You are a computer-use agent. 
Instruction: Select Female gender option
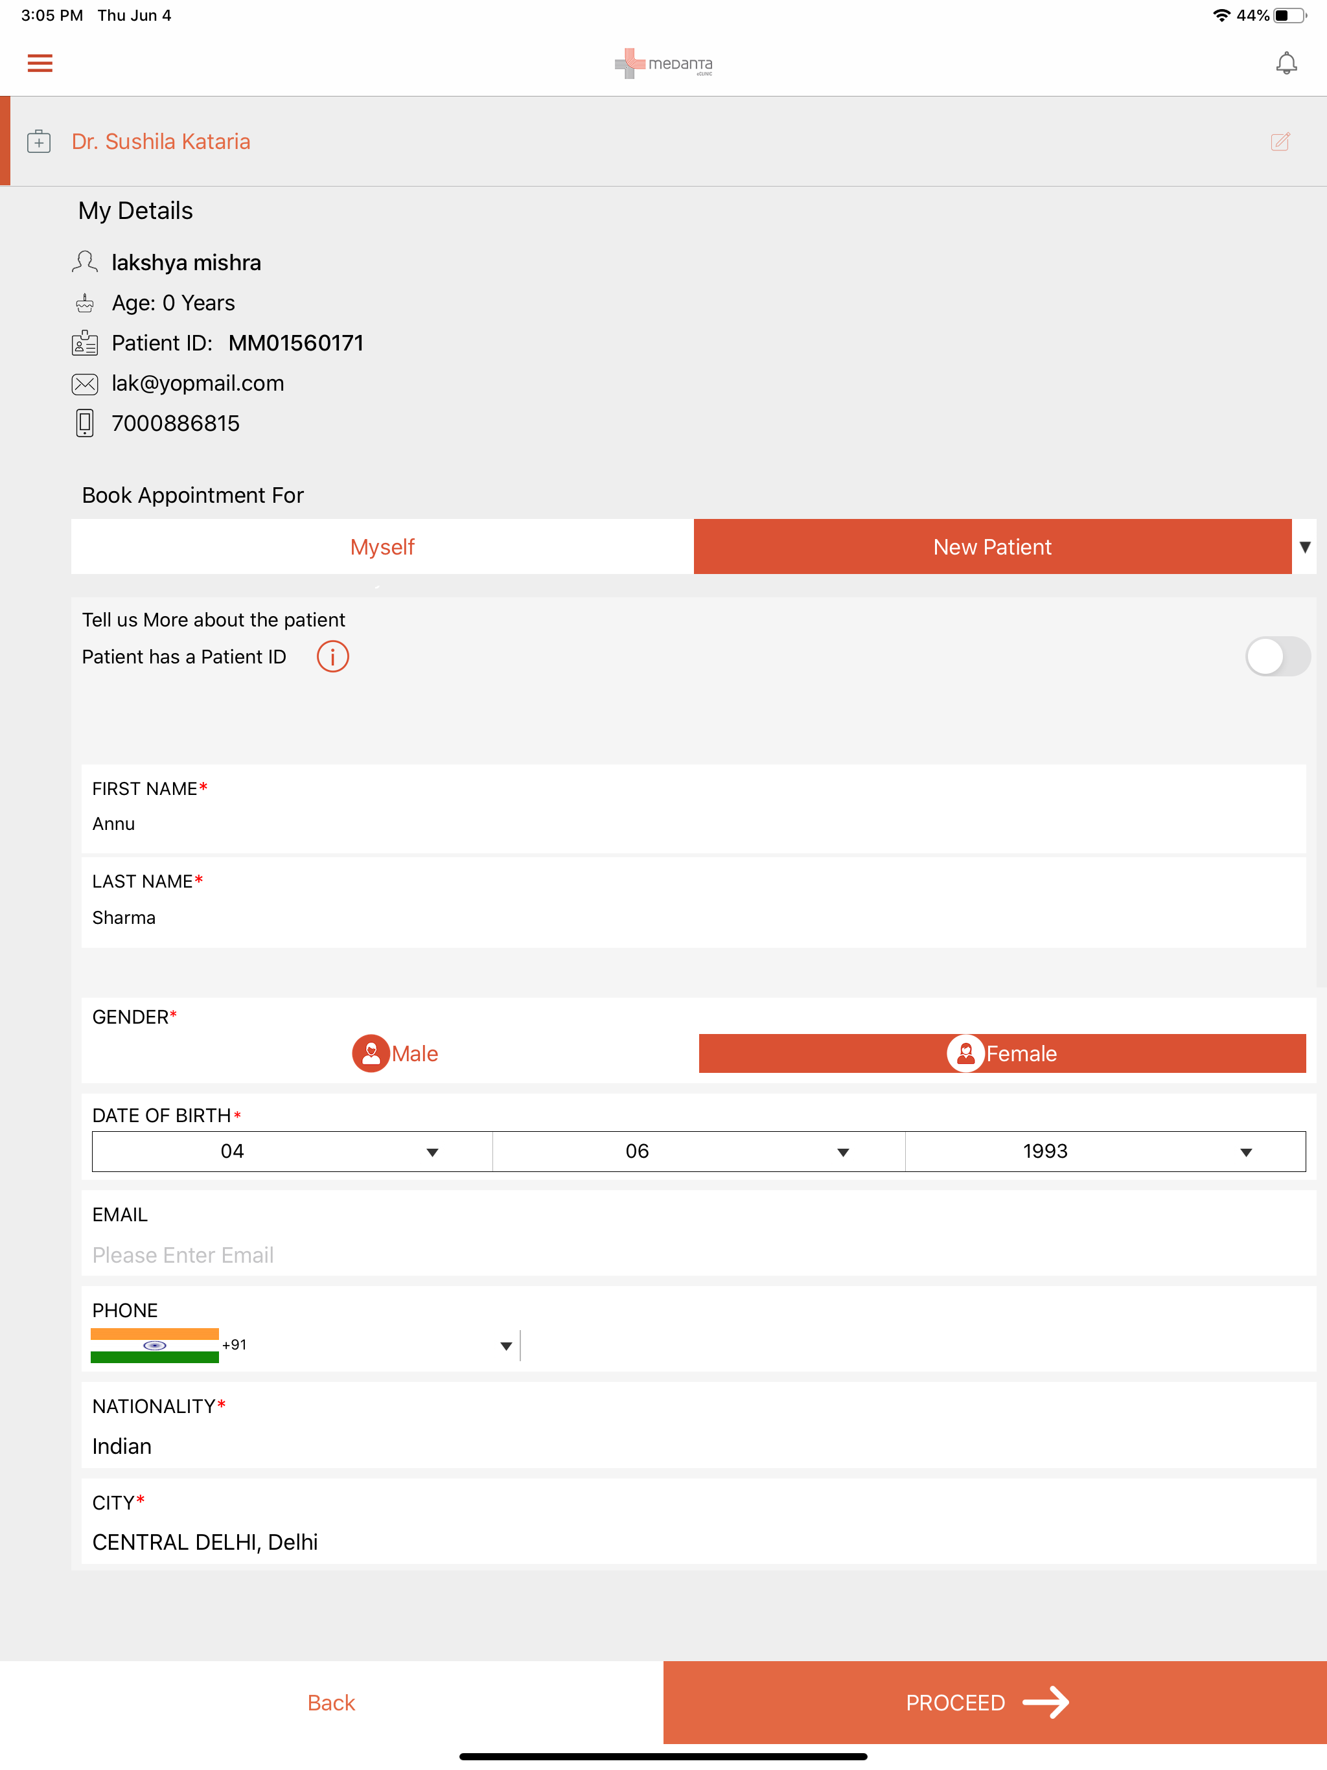click(x=1002, y=1054)
